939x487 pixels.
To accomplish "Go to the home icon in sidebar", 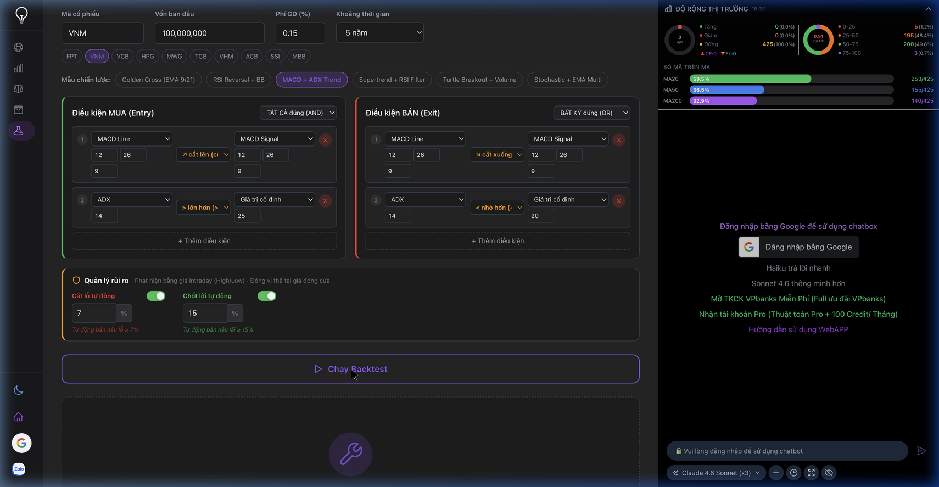I will pos(19,417).
